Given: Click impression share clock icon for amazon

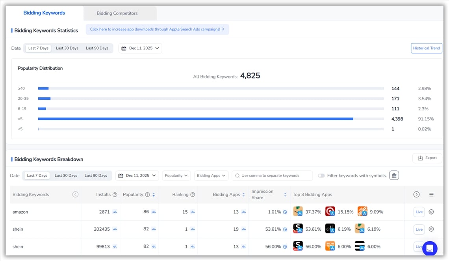Looking at the screenshot, I should click(285, 212).
